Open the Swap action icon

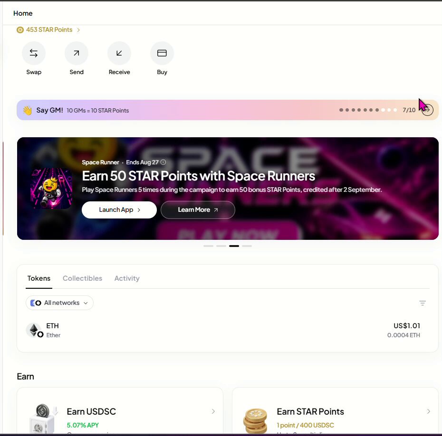coord(34,53)
